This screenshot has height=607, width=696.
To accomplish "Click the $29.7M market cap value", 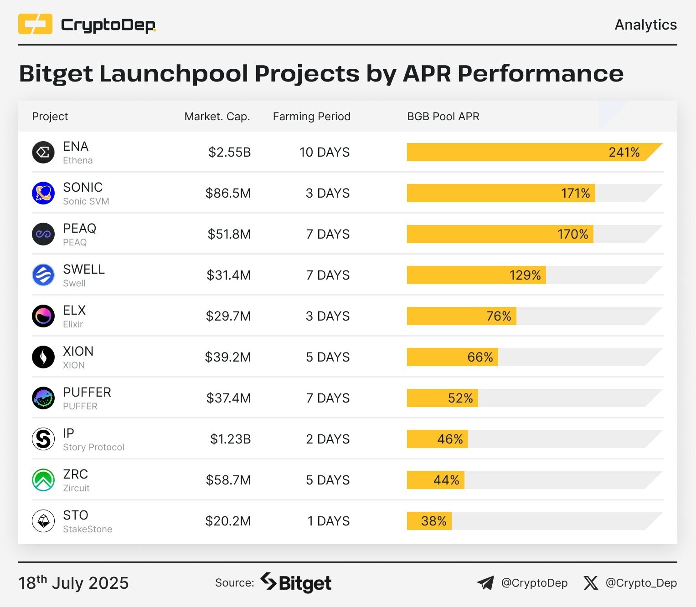I will pyautogui.click(x=228, y=316).
